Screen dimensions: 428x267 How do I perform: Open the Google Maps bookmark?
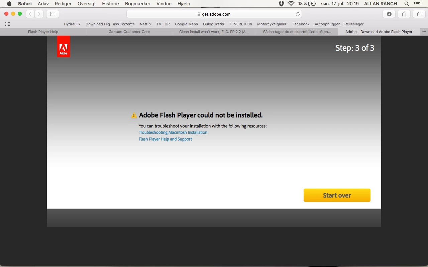click(186, 24)
